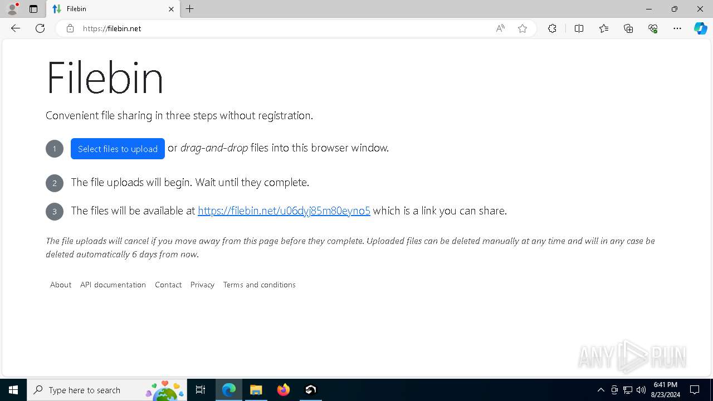Viewport: 713px width, 401px height.
Task: Open the notification center icon
Action: click(695, 390)
